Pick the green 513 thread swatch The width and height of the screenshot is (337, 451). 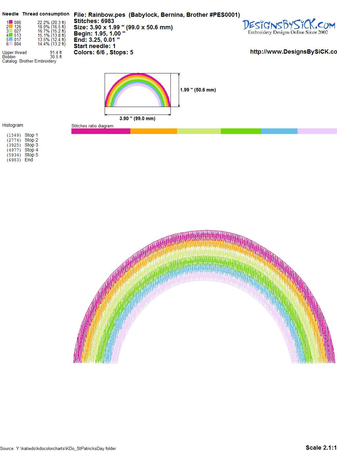click(x=11, y=35)
